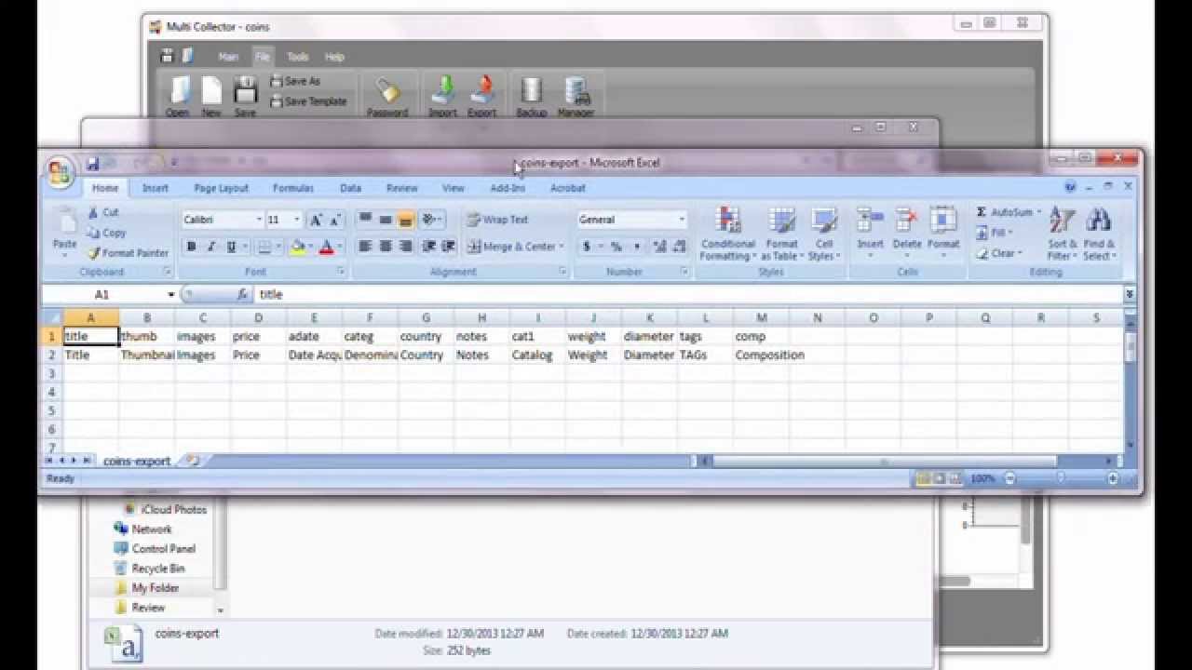
Task: Toggle align text left
Action: pos(365,247)
